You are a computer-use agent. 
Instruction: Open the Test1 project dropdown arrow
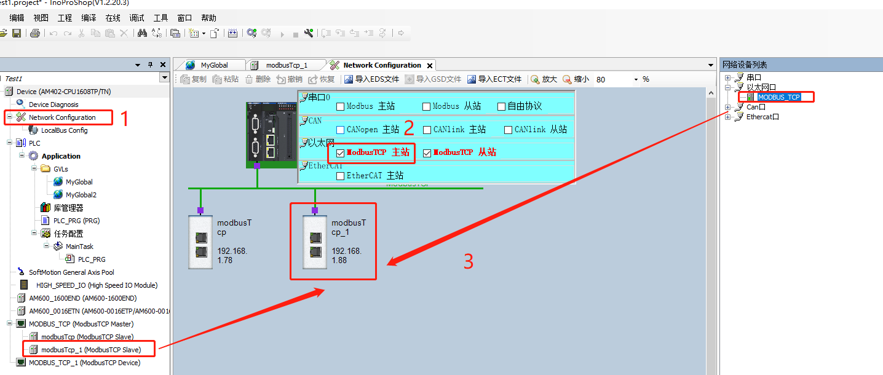pyautogui.click(x=164, y=78)
